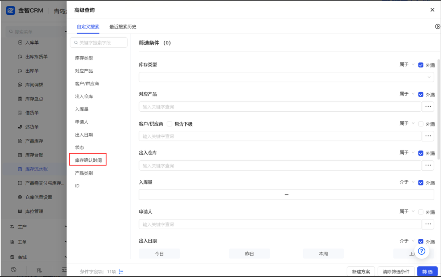Viewport: 441px width, 277px height.
Task: Enable 外漏 checkbox for 客户/供应商
Action: coord(421,124)
